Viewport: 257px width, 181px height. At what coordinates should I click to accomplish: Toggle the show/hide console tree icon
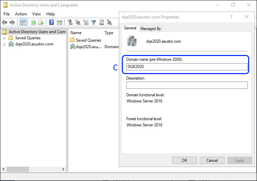click(23, 23)
